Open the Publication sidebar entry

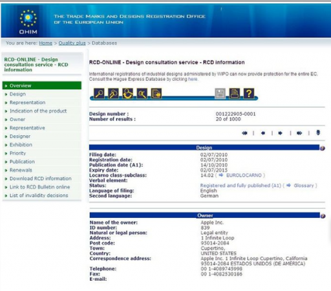[x=22, y=162]
